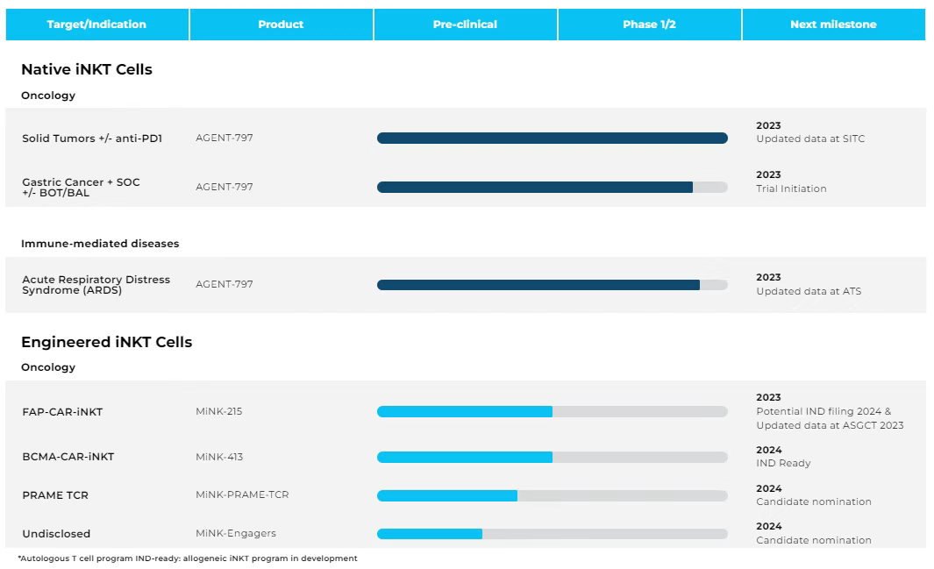This screenshot has width=934, height=569.
Task: Open the MiNK-413 product label
Action: click(219, 457)
